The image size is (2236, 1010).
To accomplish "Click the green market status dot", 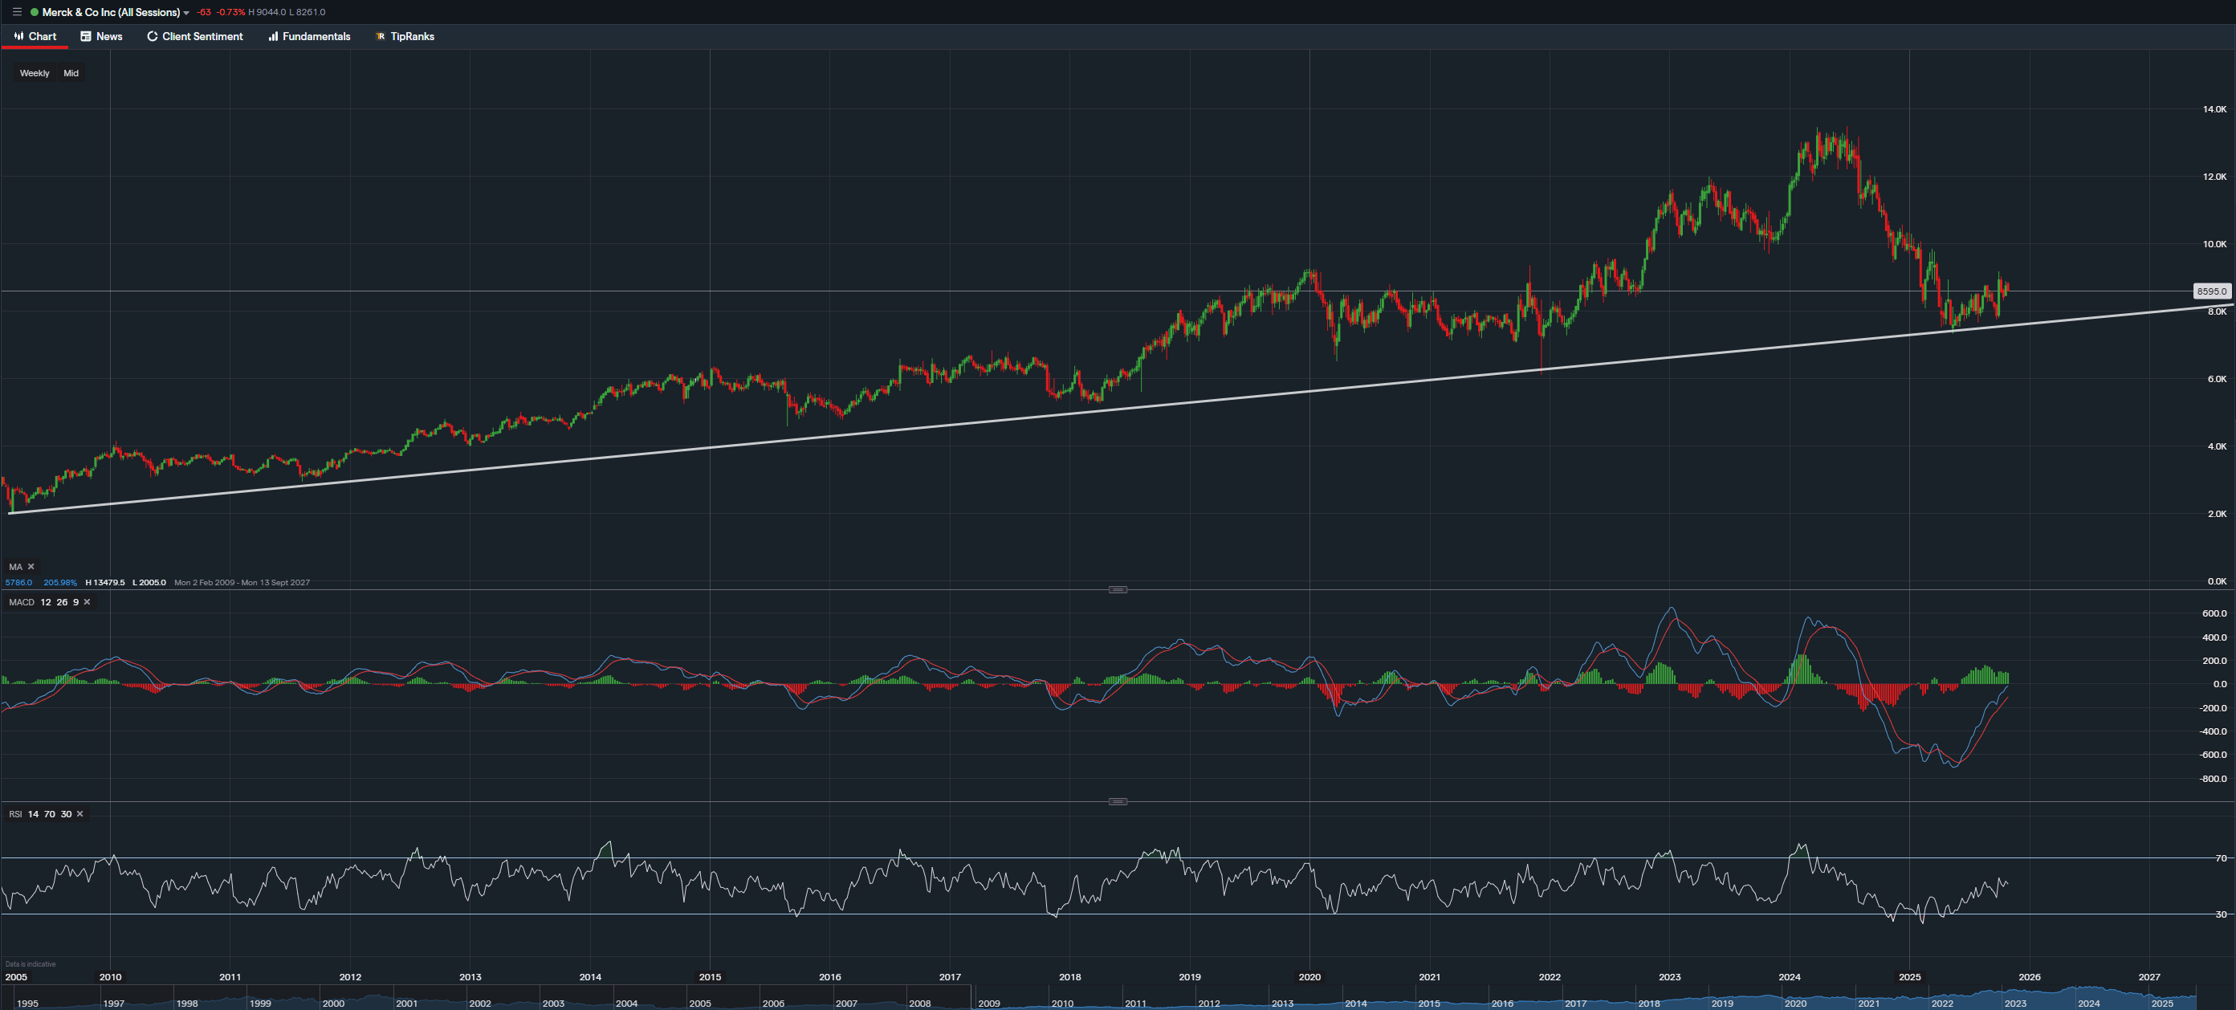I will coord(35,12).
